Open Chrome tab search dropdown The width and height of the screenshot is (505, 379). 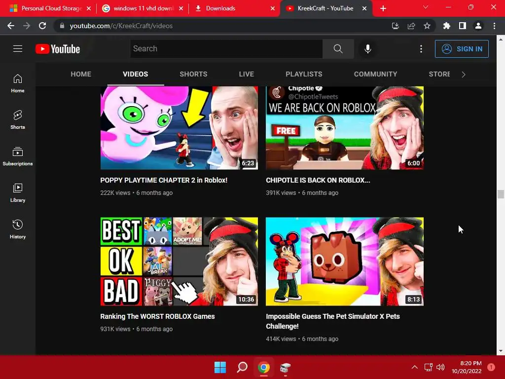426,7
